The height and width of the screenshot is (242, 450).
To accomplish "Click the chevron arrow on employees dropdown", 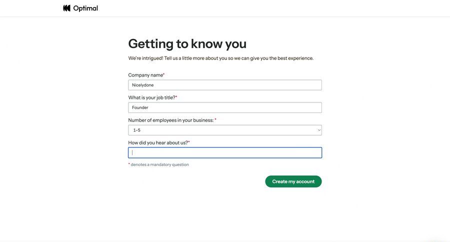I will [x=319, y=130].
